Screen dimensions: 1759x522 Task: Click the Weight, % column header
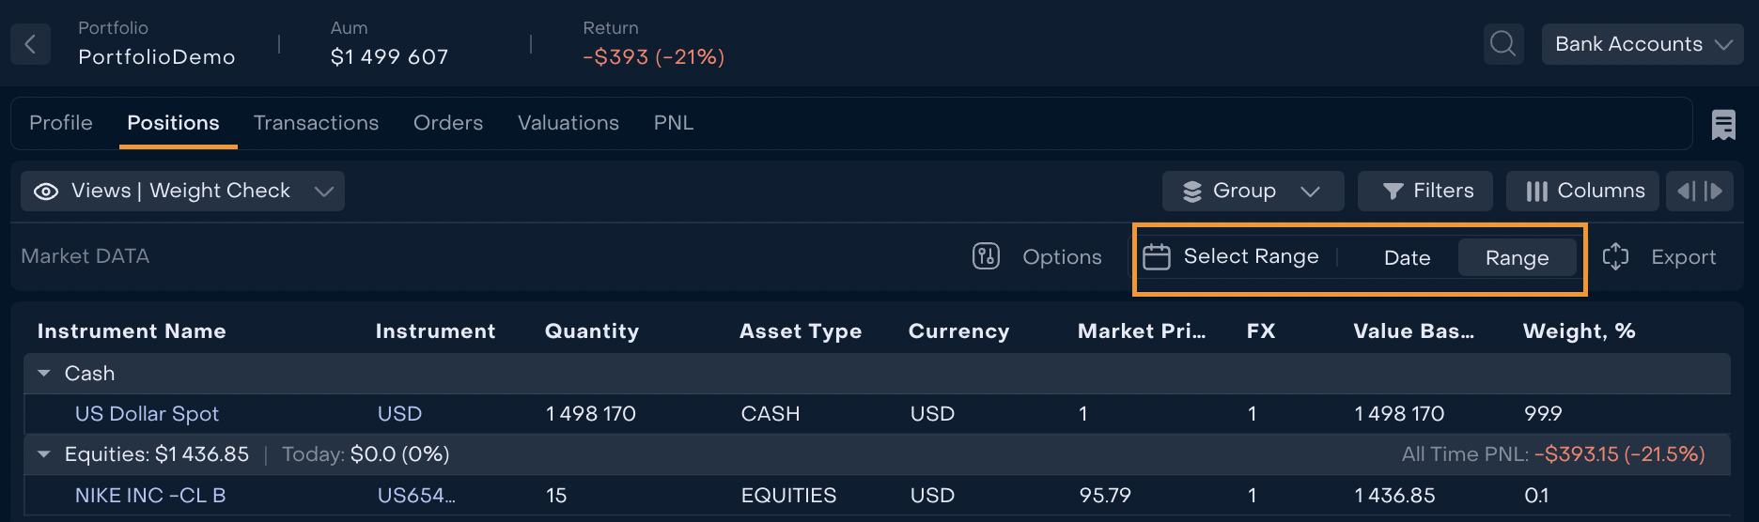(x=1579, y=331)
